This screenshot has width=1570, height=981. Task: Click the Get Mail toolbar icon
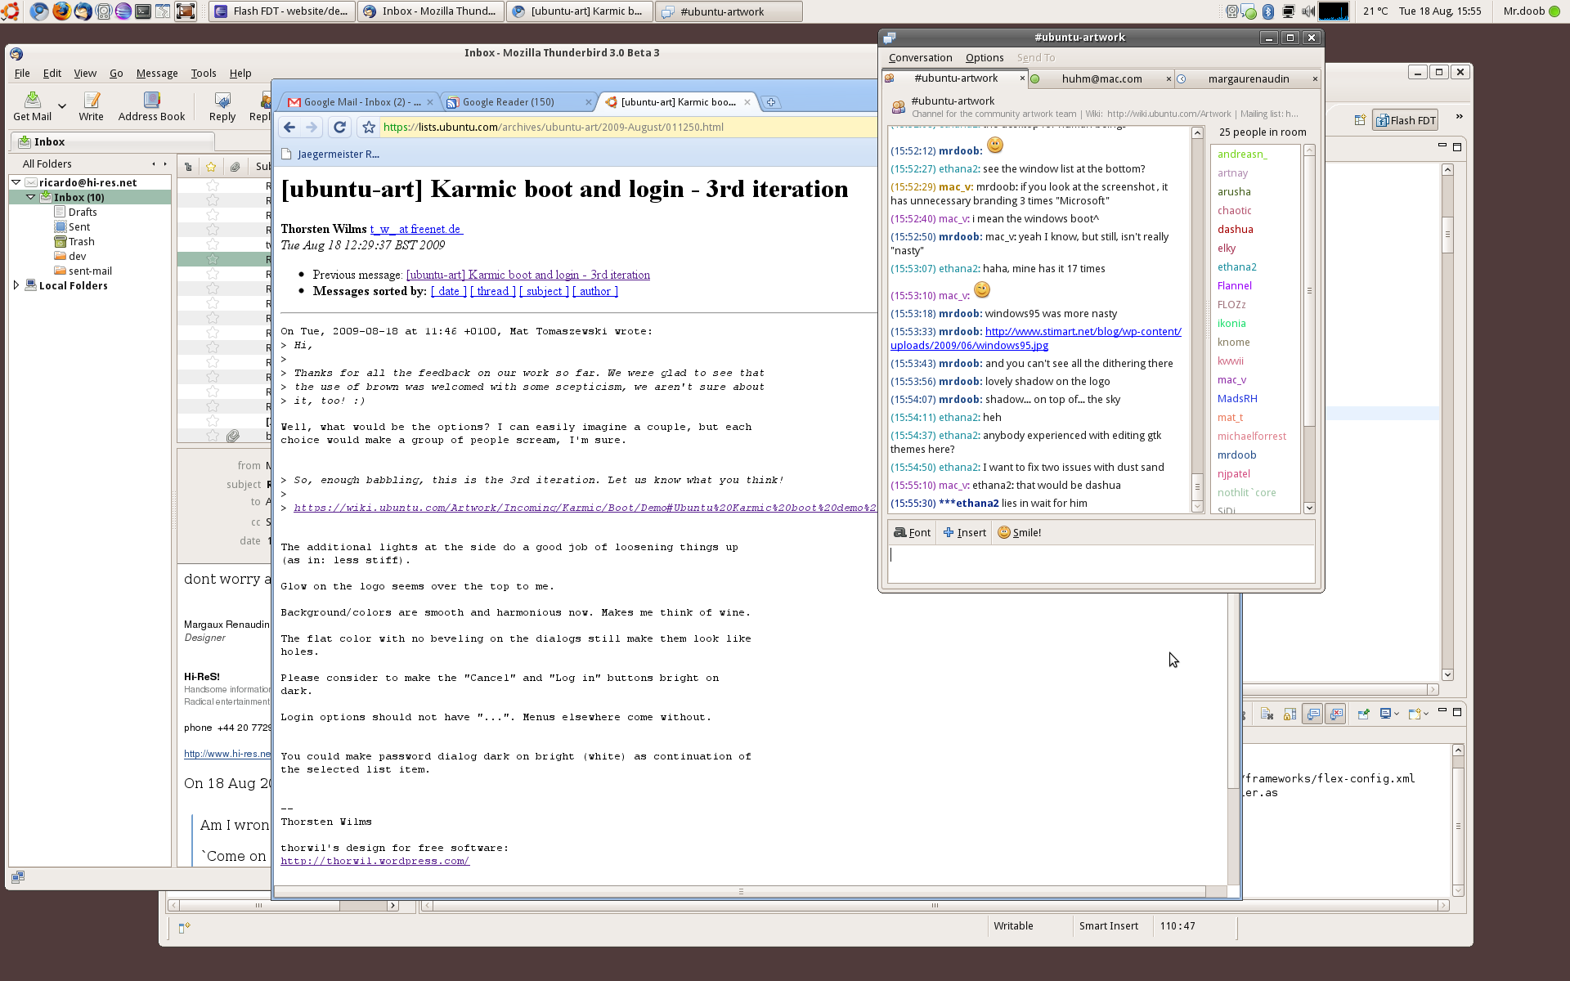pyautogui.click(x=32, y=101)
